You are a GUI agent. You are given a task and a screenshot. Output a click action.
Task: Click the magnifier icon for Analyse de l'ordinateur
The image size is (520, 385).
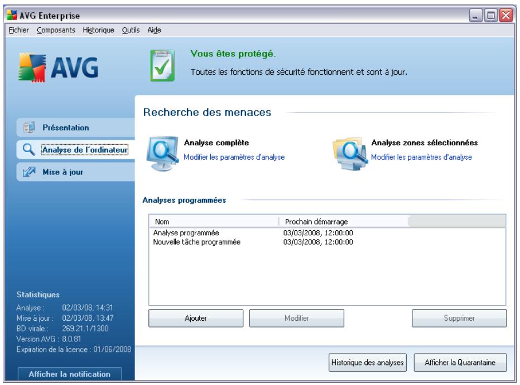pyautogui.click(x=28, y=150)
